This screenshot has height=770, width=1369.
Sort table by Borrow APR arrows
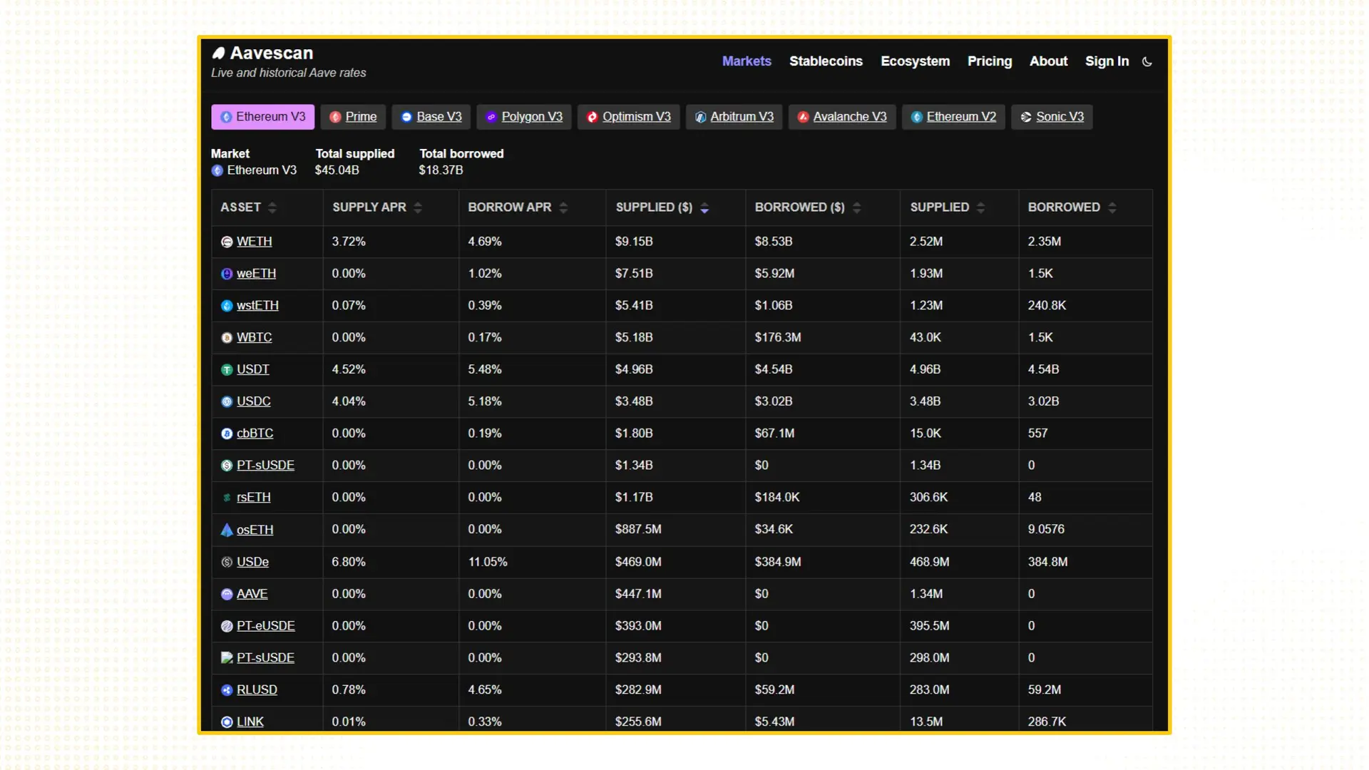click(563, 207)
